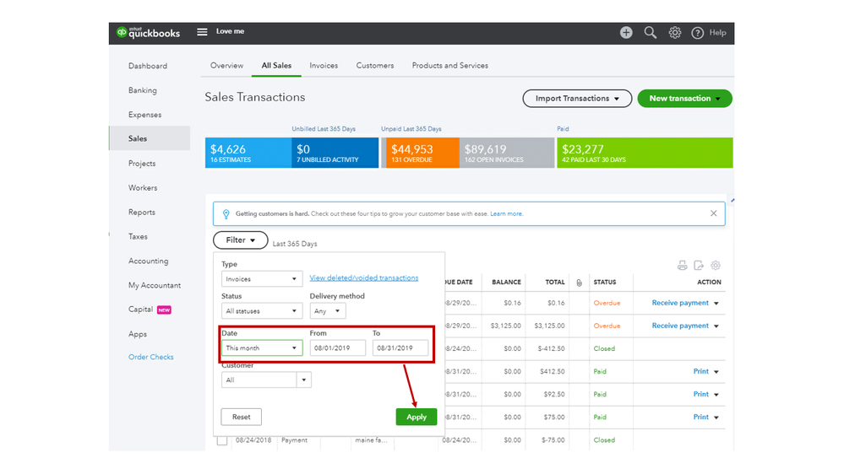The height and width of the screenshot is (474, 844).
Task: Click the Order Checks link
Action: pos(150,357)
